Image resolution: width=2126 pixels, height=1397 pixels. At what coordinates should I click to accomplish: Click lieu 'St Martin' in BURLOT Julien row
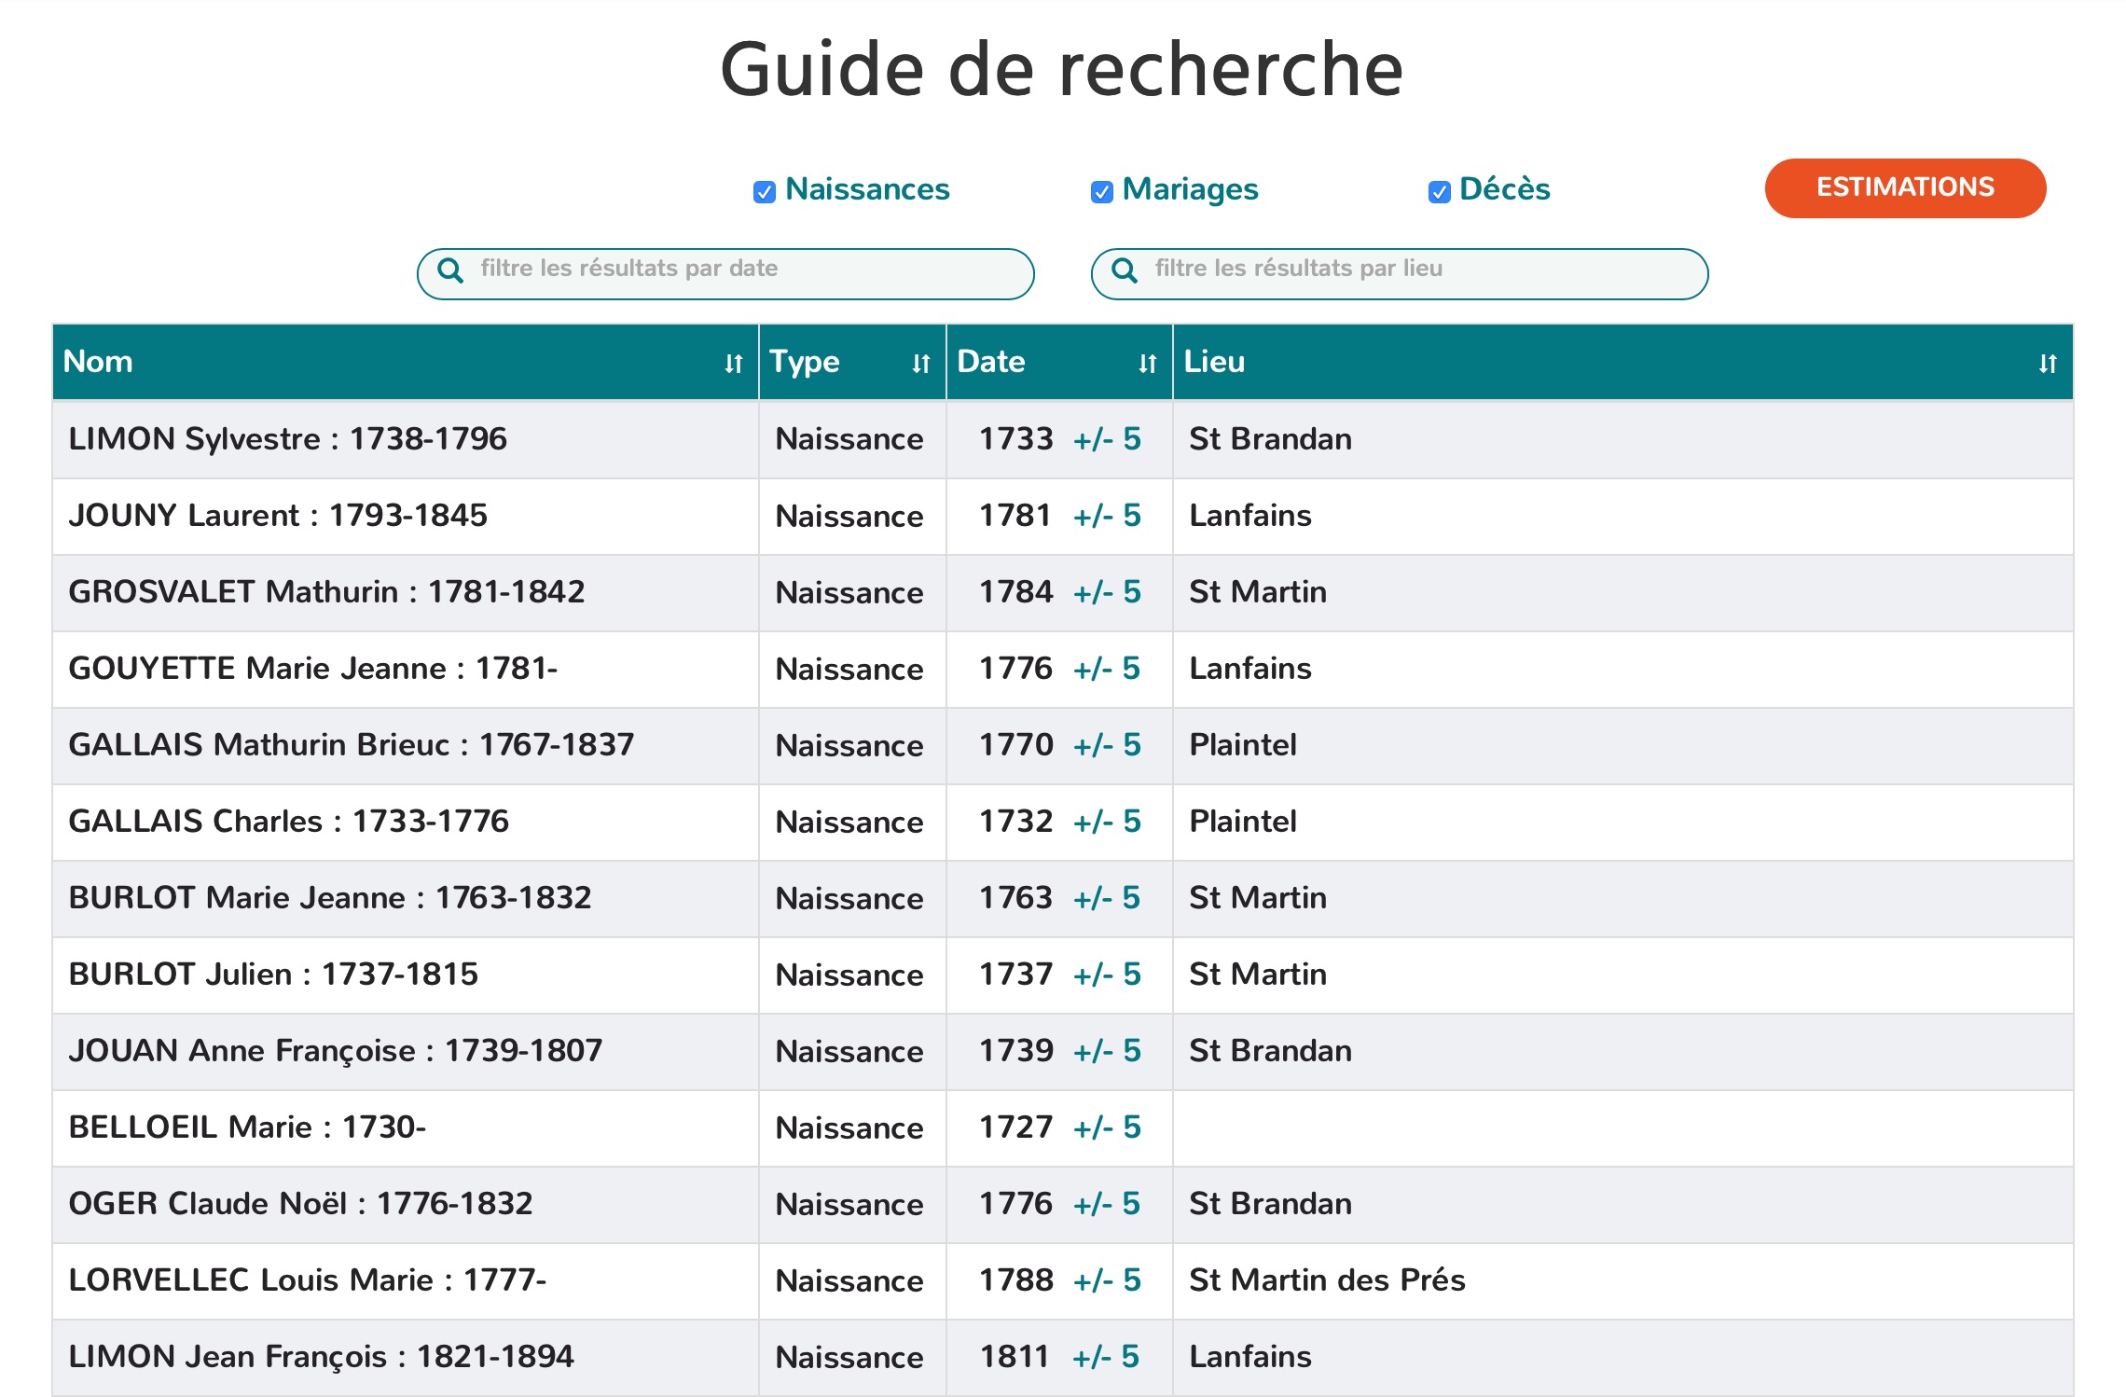(x=1258, y=975)
